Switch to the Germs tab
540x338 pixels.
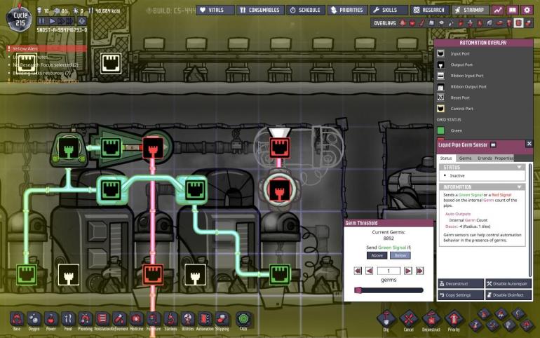tap(465, 158)
